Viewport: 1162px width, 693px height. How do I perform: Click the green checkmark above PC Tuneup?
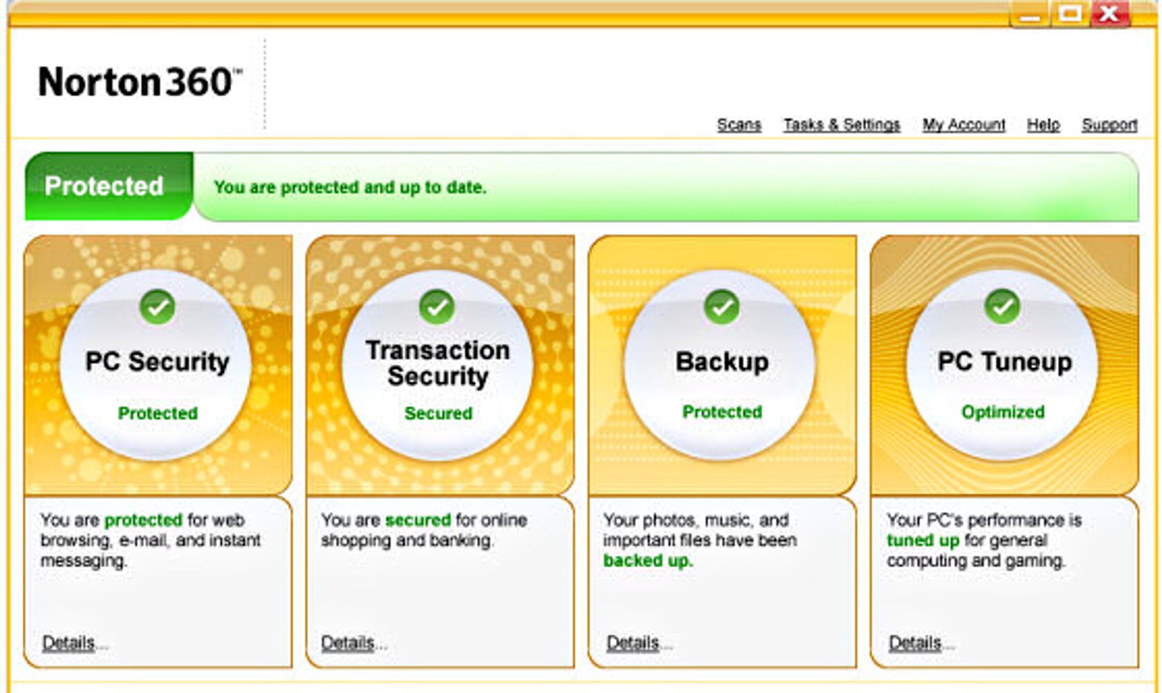pyautogui.click(x=1003, y=307)
